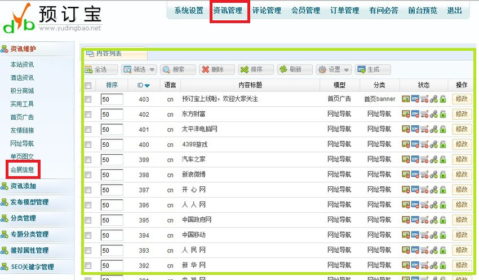Click the 排序 sort toolbar button
Viewport: 479px width, 280px height.
coord(256,69)
